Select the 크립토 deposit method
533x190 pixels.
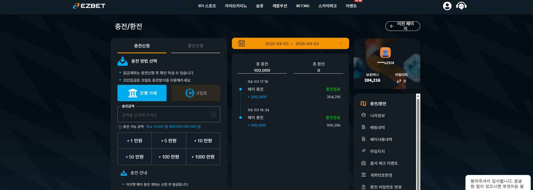click(196, 93)
